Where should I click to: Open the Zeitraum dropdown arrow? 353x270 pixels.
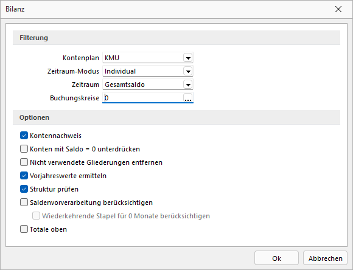(x=187, y=85)
